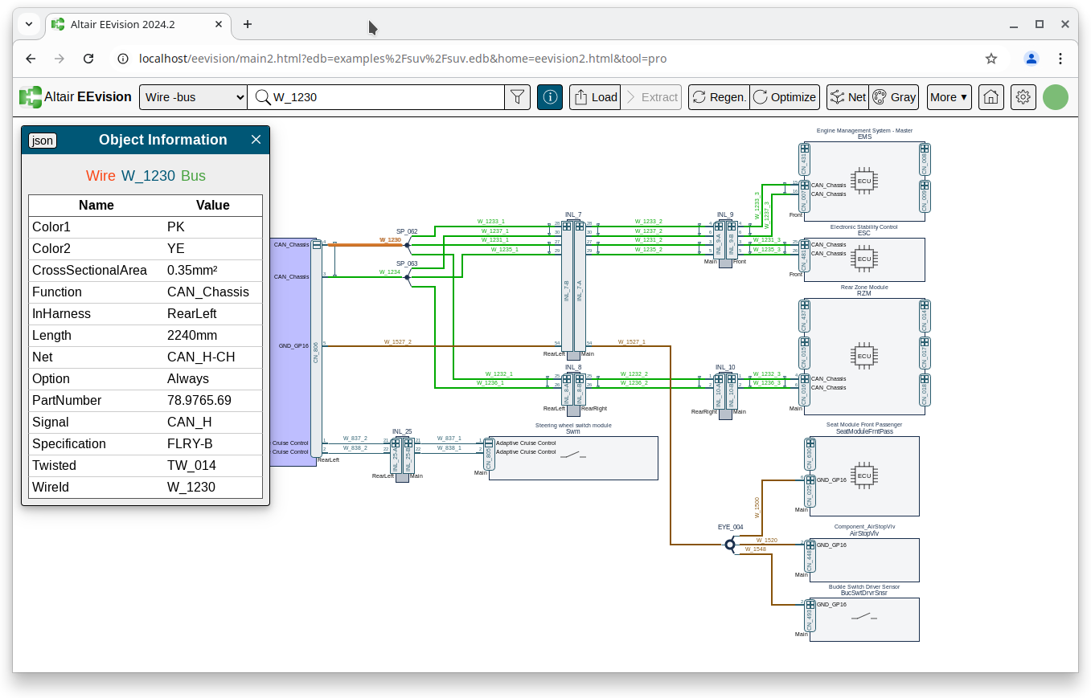Toggle Gray color palette mode
This screenshot has width=1091, height=698.
point(894,97)
